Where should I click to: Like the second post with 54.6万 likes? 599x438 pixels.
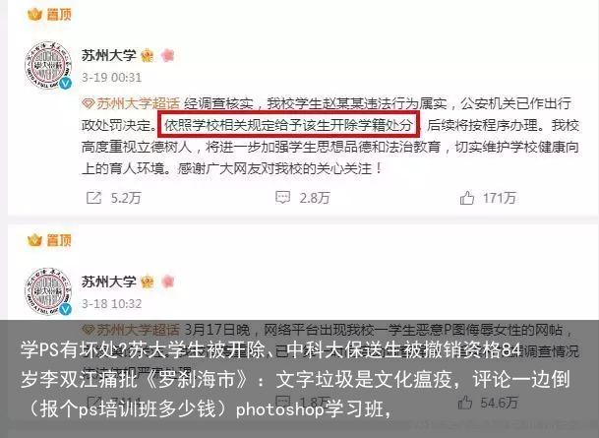[465, 402]
